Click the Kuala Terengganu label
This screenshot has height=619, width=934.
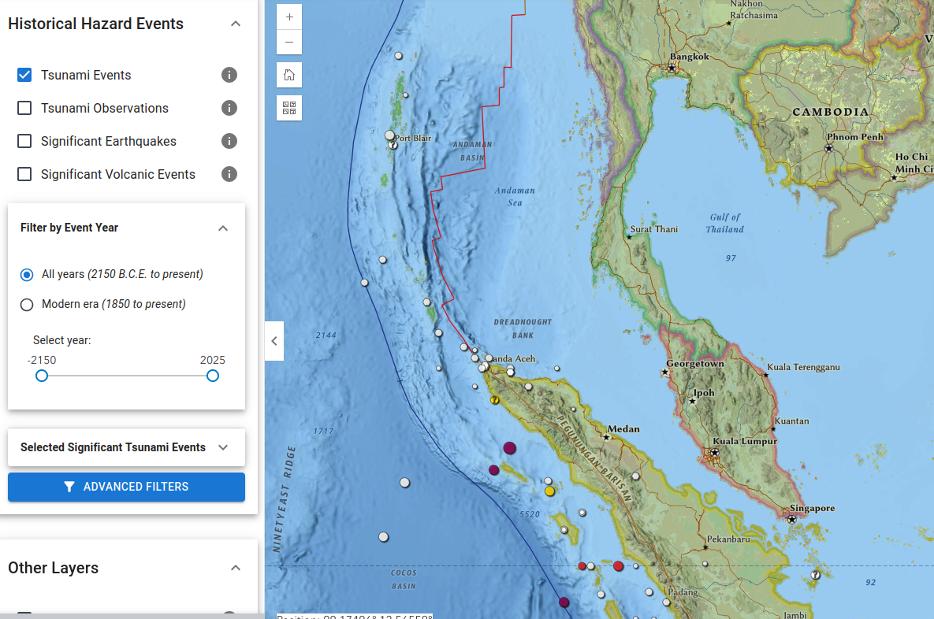point(803,367)
